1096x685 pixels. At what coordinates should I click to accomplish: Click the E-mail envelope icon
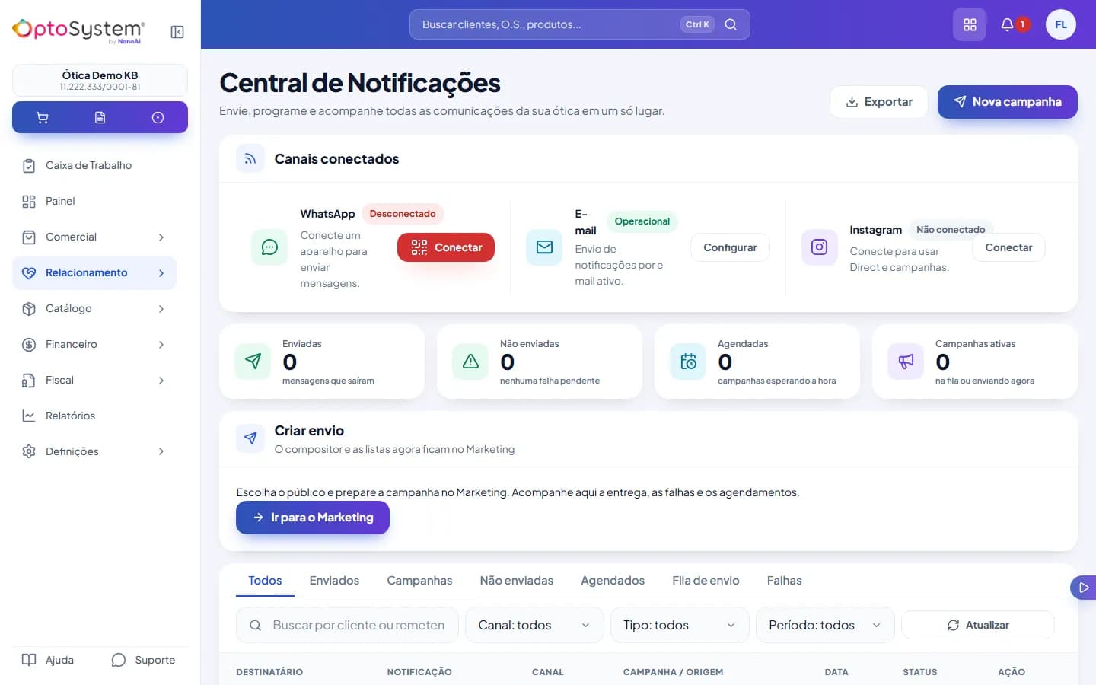click(544, 247)
